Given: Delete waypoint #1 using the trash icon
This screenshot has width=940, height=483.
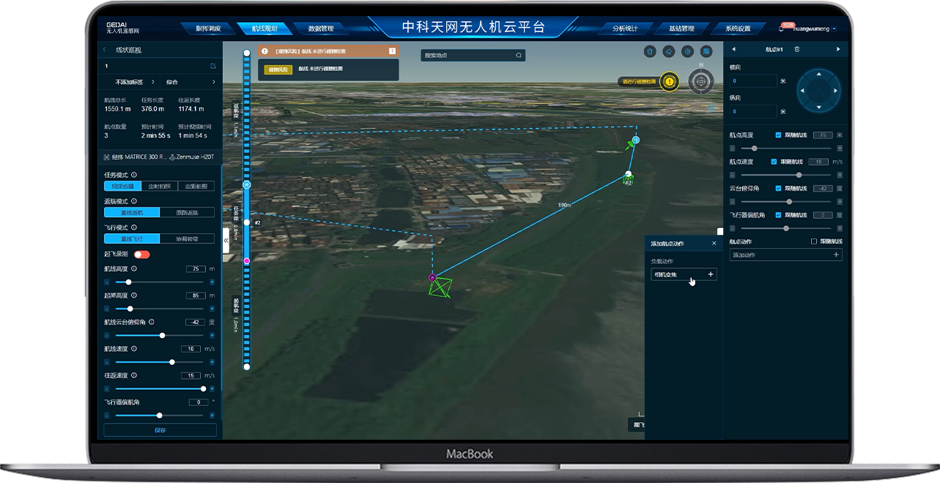Looking at the screenshot, I should click(x=797, y=49).
